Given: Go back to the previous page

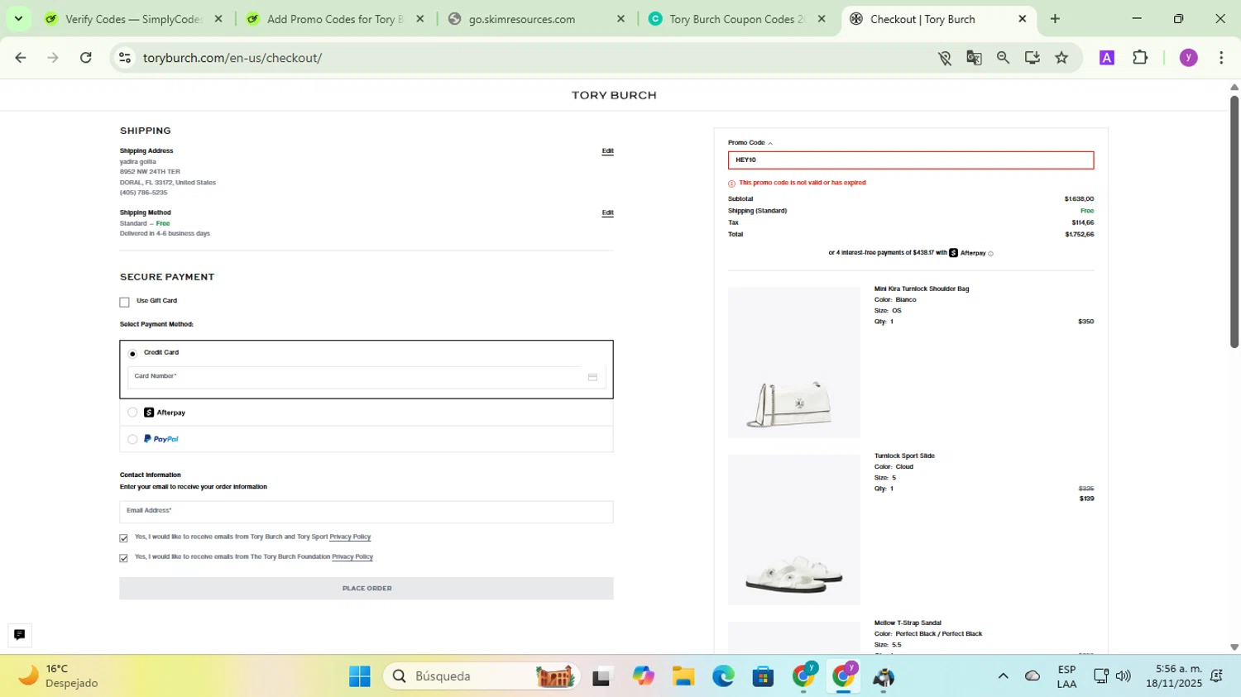Looking at the screenshot, I should [x=21, y=57].
